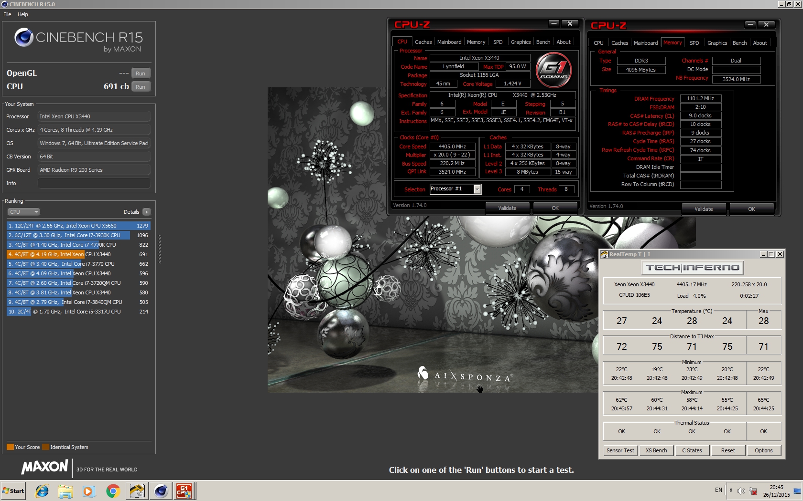803x501 pixels.
Task: Click Core Speed value 4405.0 MHz
Action: 452,146
